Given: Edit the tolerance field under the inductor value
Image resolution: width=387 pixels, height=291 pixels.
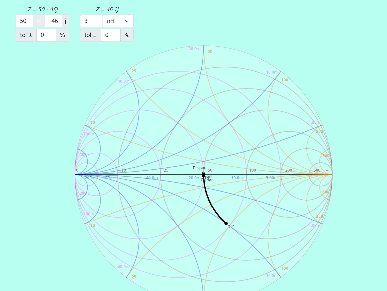Looking at the screenshot, I should click(111, 35).
